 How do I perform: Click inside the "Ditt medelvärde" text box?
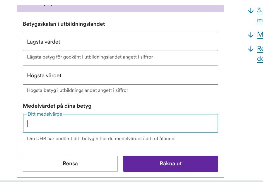[120, 123]
